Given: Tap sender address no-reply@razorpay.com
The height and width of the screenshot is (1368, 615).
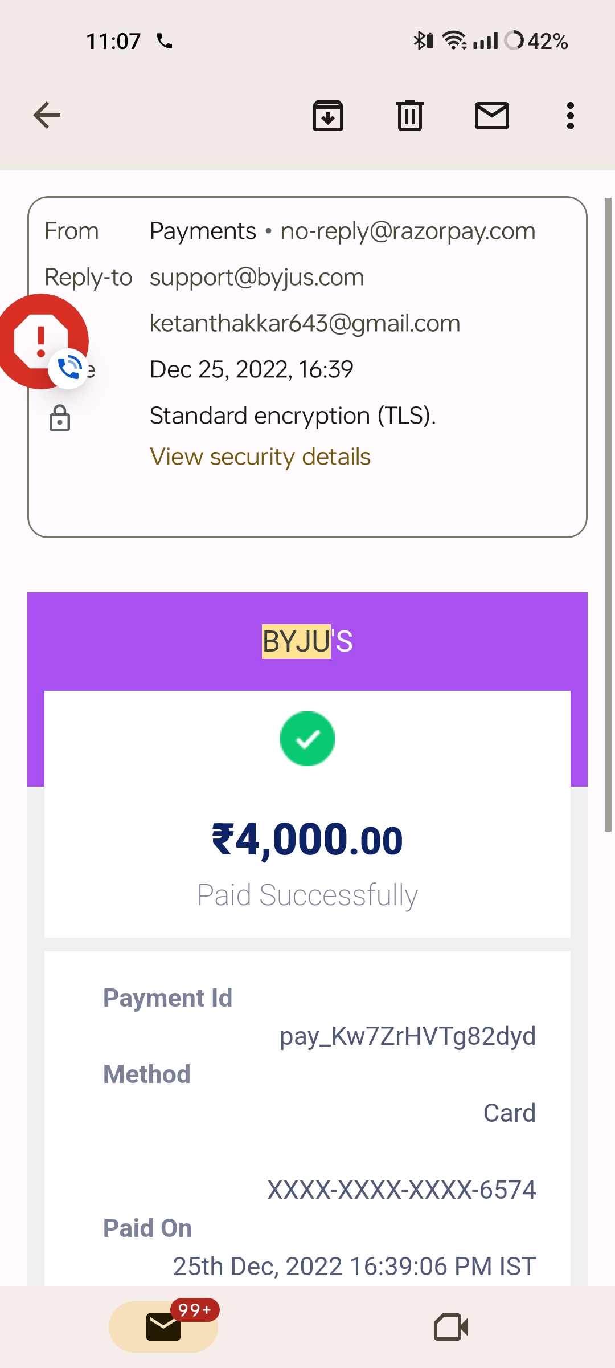Looking at the screenshot, I should [x=408, y=231].
